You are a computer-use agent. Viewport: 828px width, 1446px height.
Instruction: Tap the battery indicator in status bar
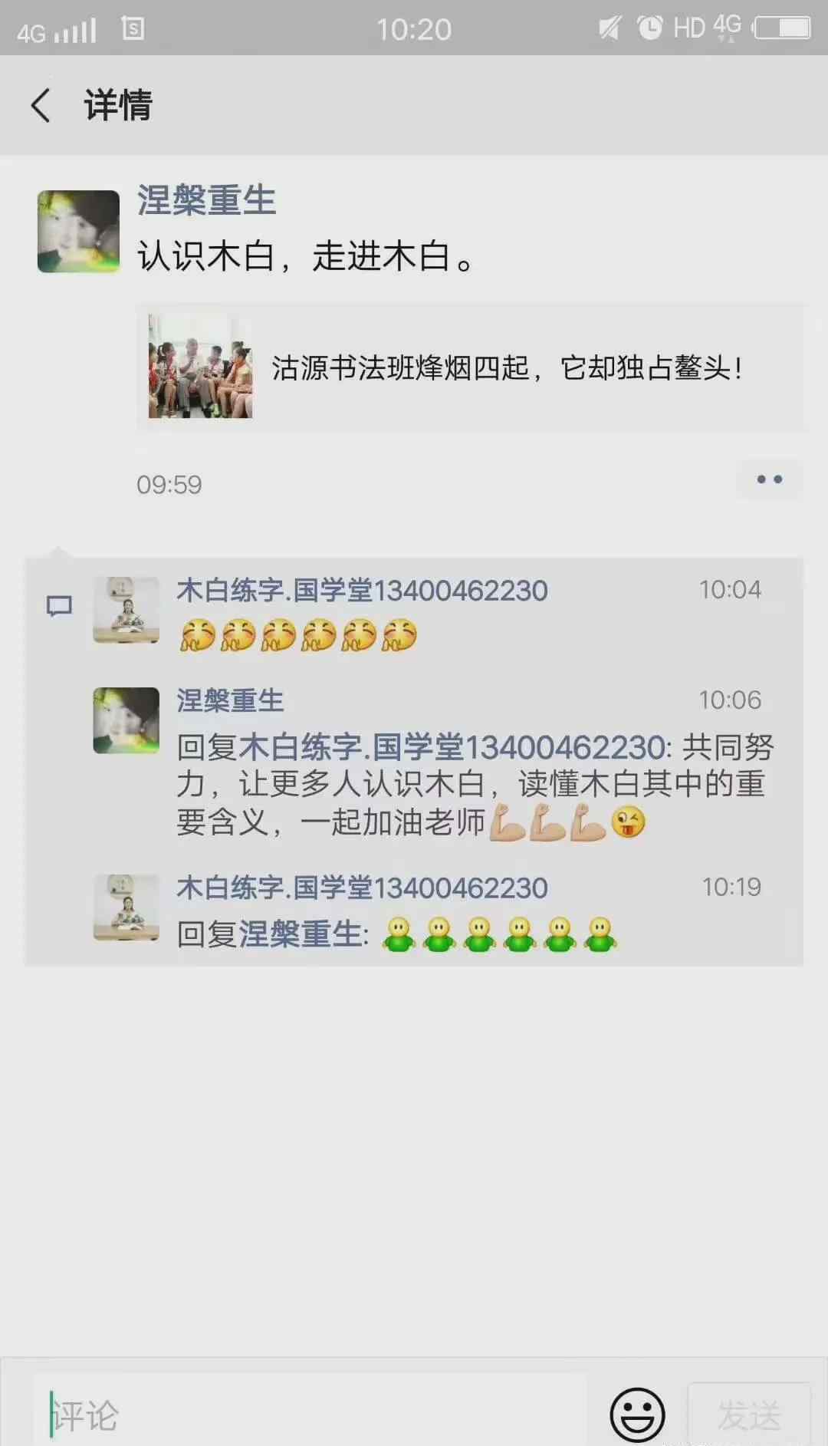click(782, 28)
